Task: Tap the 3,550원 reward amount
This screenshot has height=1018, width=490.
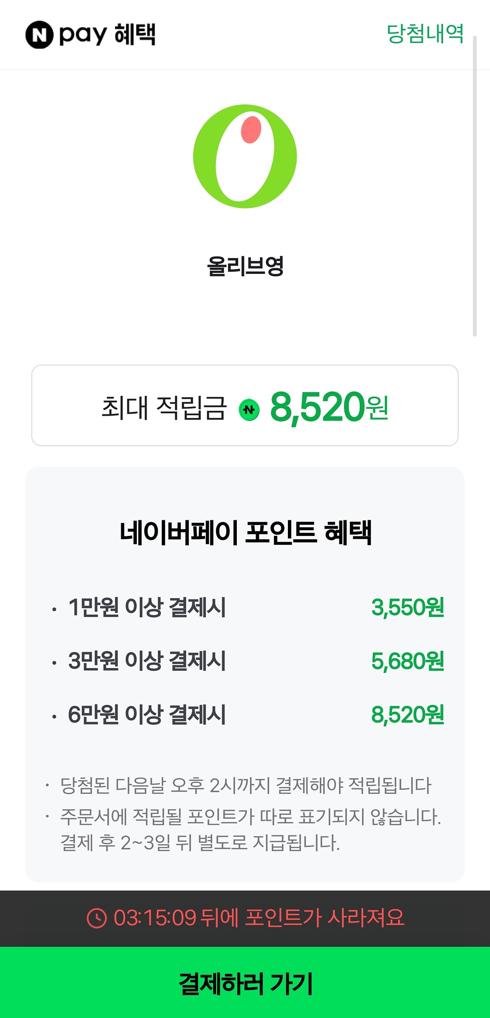Action: tap(407, 607)
